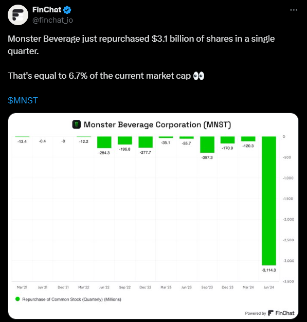Click the Dec '23 bar labeled -170.9
Image resolution: width=307 pixels, height=322 pixels.
click(x=227, y=140)
